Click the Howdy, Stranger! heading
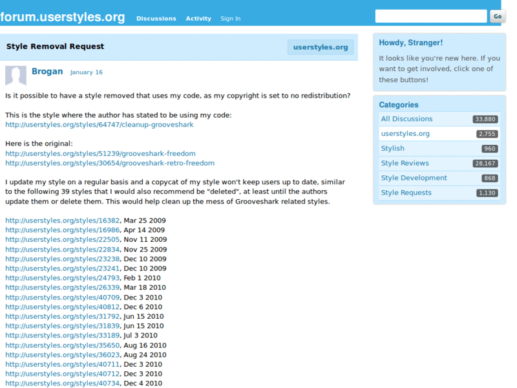Image resolution: width=517 pixels, height=388 pixels. click(411, 43)
